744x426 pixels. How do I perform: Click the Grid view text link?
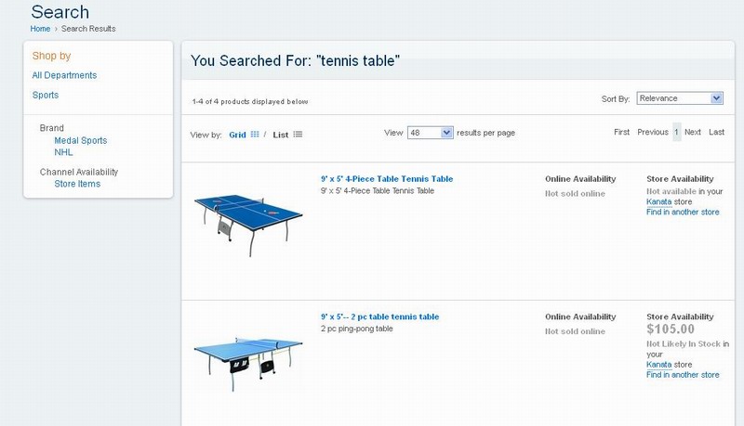pos(237,135)
